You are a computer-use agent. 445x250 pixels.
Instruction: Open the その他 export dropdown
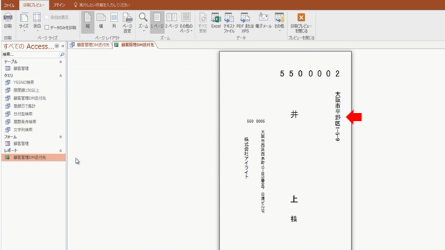(x=280, y=22)
